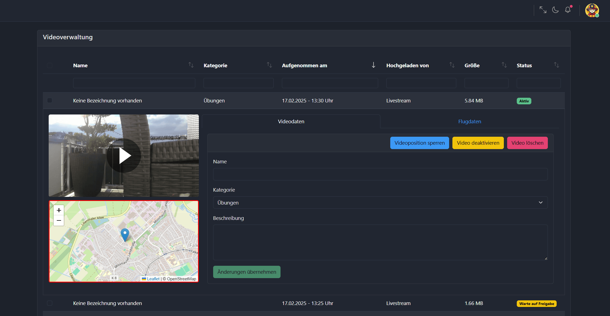Select the 13:25 Uhr video row checkbox
The width and height of the screenshot is (610, 316).
(50, 303)
